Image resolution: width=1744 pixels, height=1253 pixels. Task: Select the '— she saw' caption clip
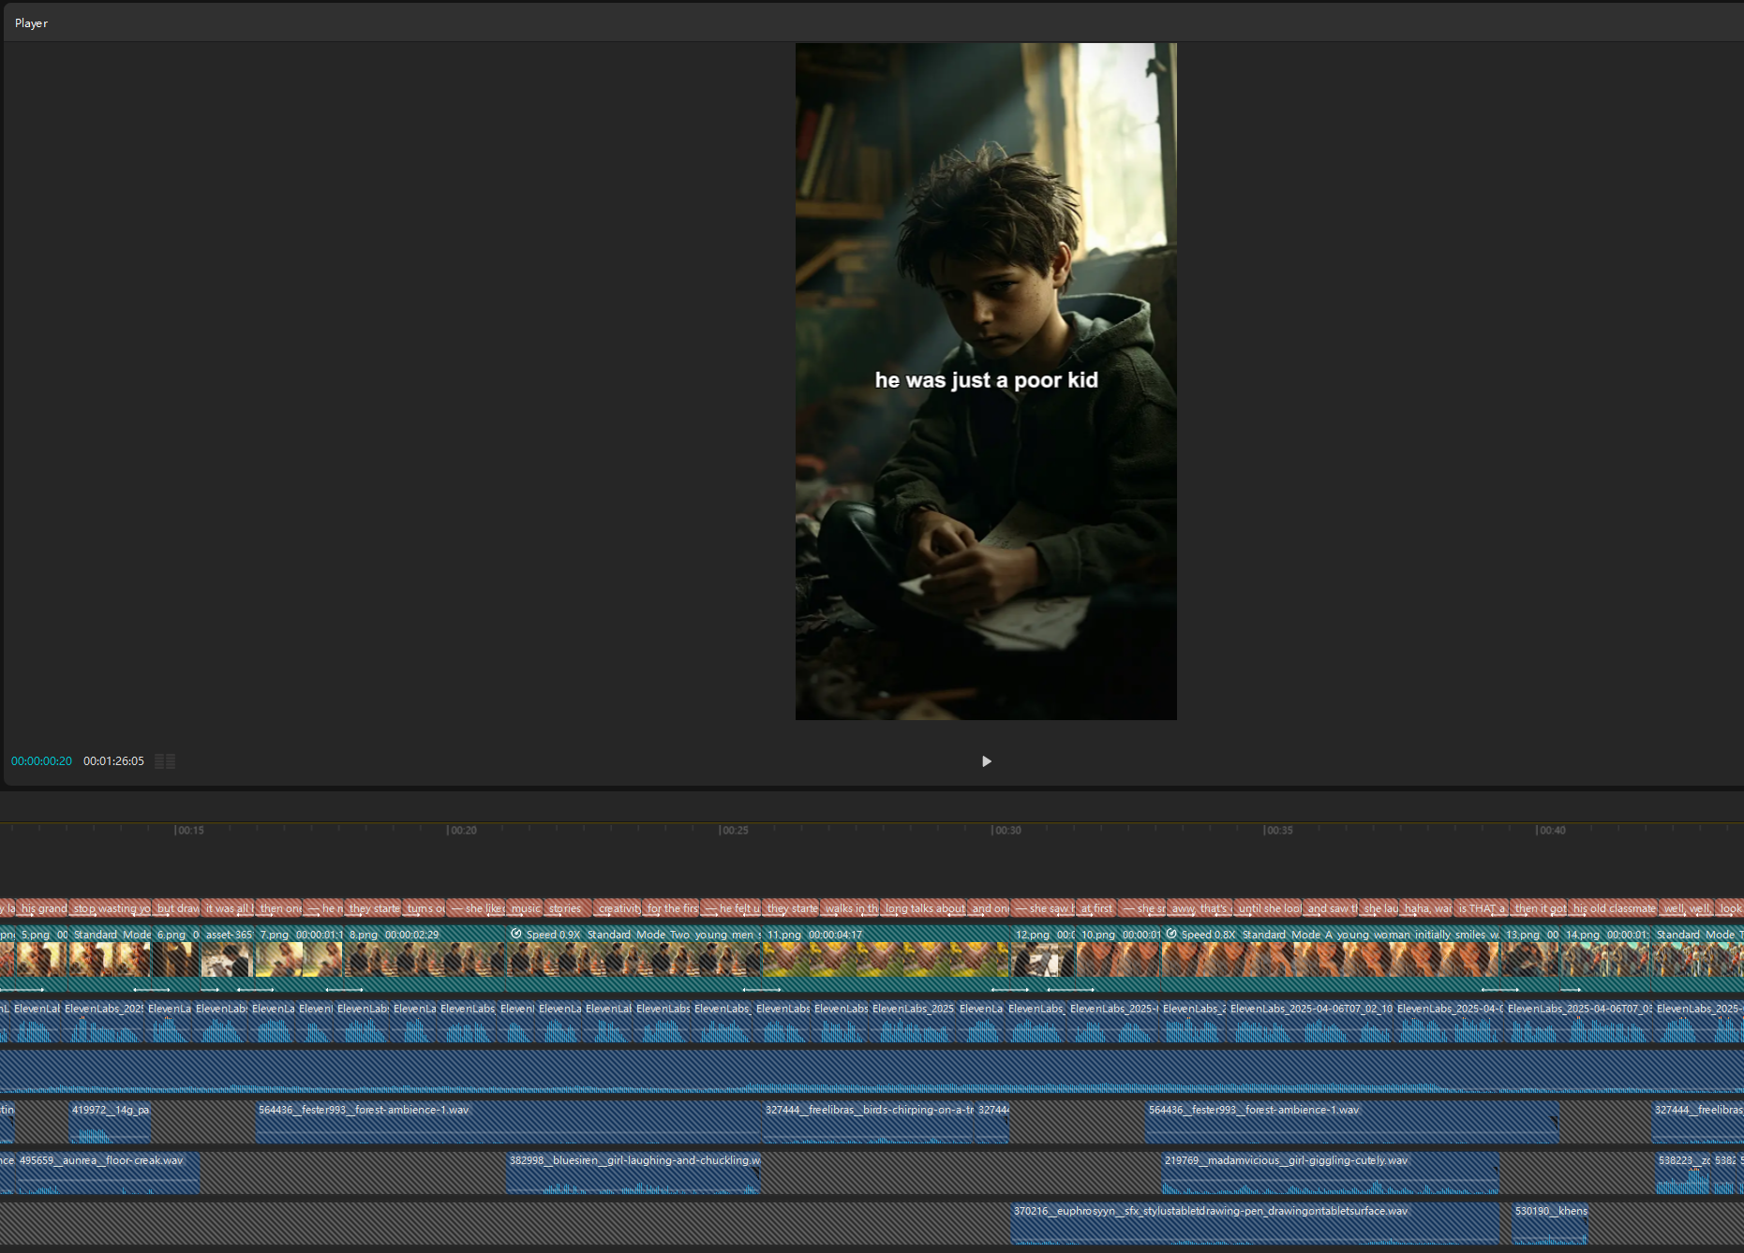1043,908
